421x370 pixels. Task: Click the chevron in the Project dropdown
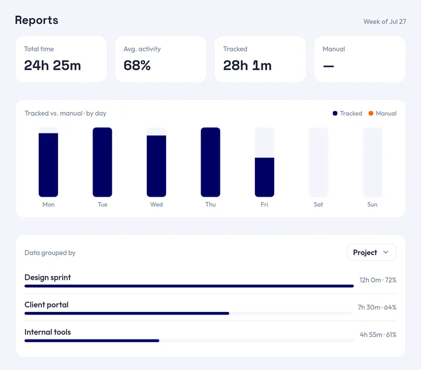[386, 252]
